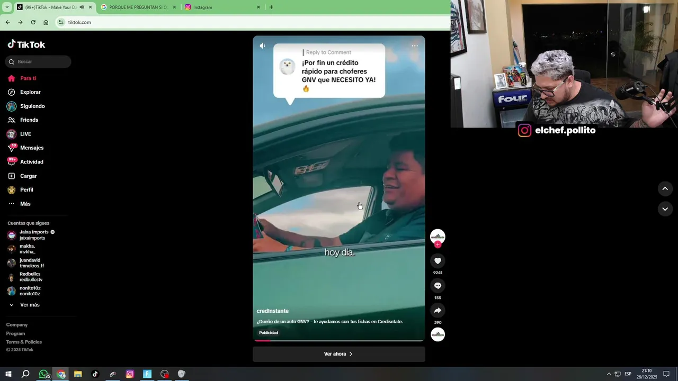Open the ESP language indicator

point(628,374)
